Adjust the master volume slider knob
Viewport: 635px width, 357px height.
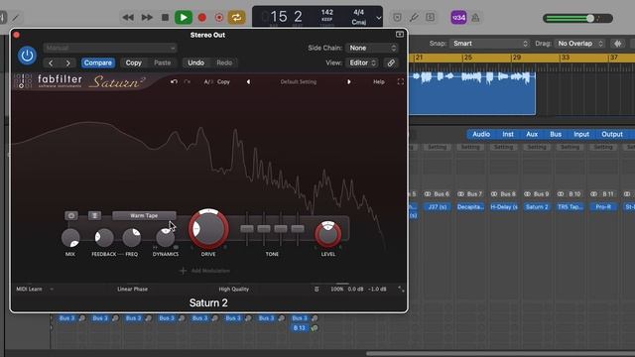[590, 18]
